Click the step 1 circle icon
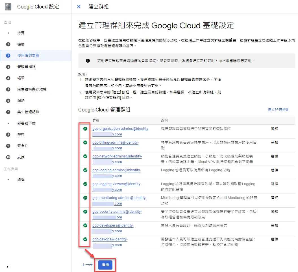The image size is (298, 272). (x=8, y=44)
